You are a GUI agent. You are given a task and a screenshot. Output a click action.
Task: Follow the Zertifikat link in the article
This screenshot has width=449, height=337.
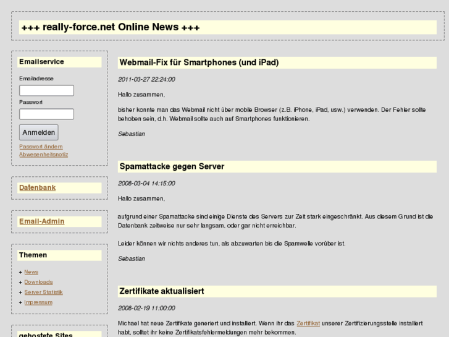tap(308, 323)
